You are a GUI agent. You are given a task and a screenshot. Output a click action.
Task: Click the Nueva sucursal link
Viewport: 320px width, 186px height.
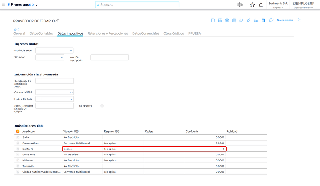point(285,20)
